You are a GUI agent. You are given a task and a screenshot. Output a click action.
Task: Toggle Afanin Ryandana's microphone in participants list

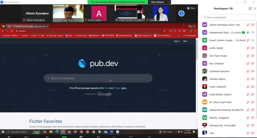(248, 25)
